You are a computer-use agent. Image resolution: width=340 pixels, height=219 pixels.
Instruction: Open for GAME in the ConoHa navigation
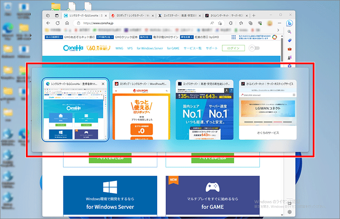(173, 48)
